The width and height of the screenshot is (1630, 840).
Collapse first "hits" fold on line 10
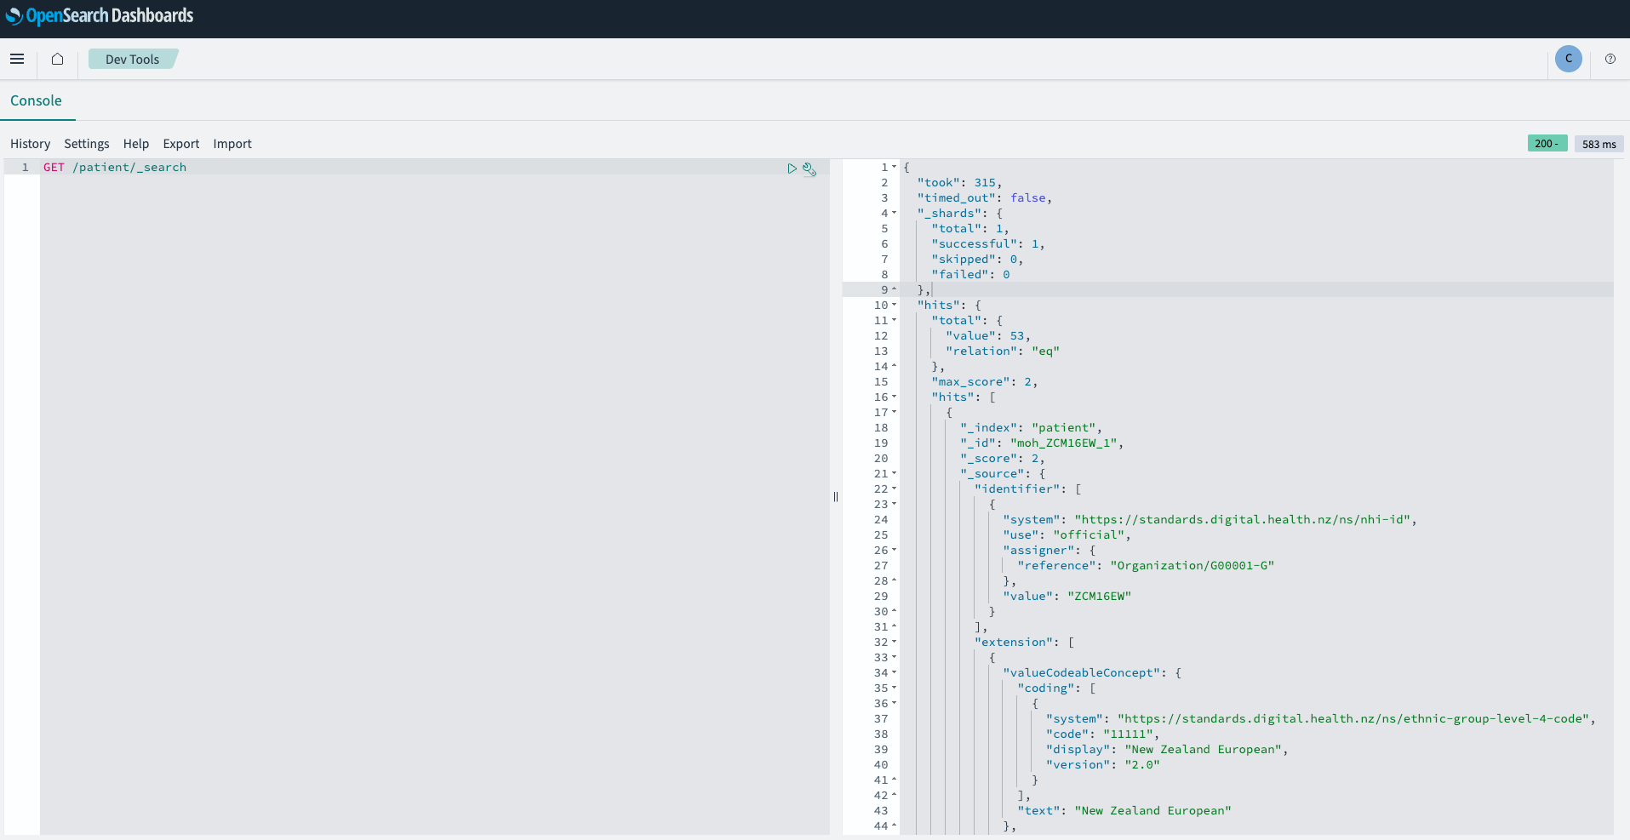point(894,305)
